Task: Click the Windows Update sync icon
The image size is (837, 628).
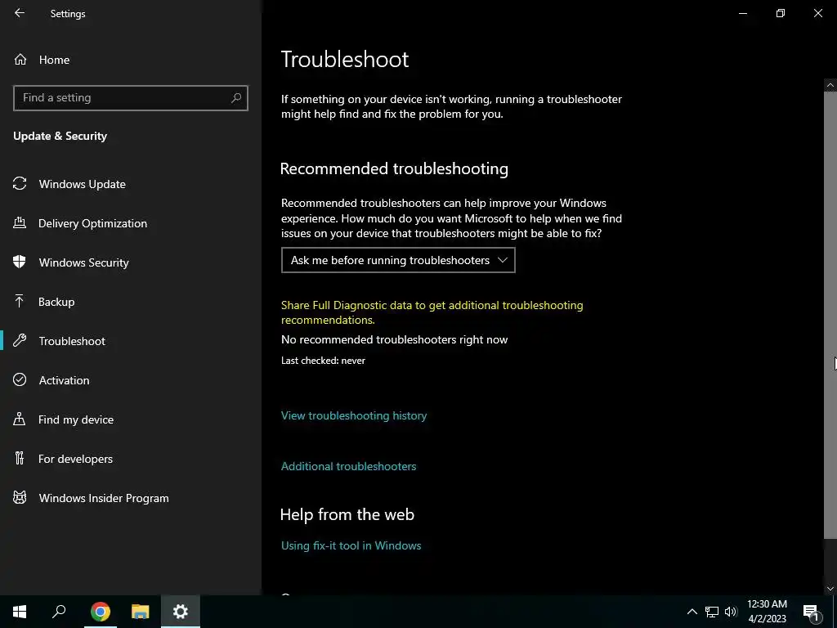Action: pos(20,184)
